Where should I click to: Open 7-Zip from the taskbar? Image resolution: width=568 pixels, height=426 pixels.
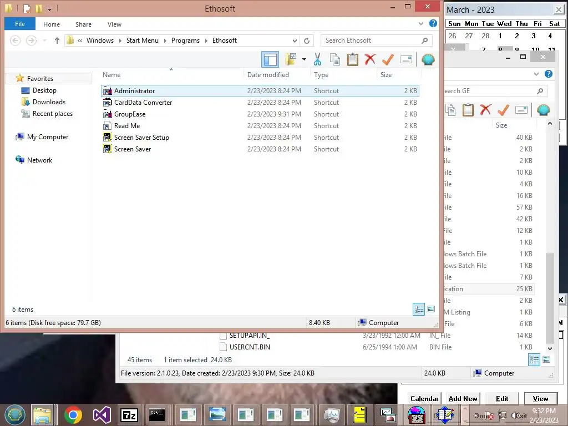point(129,415)
